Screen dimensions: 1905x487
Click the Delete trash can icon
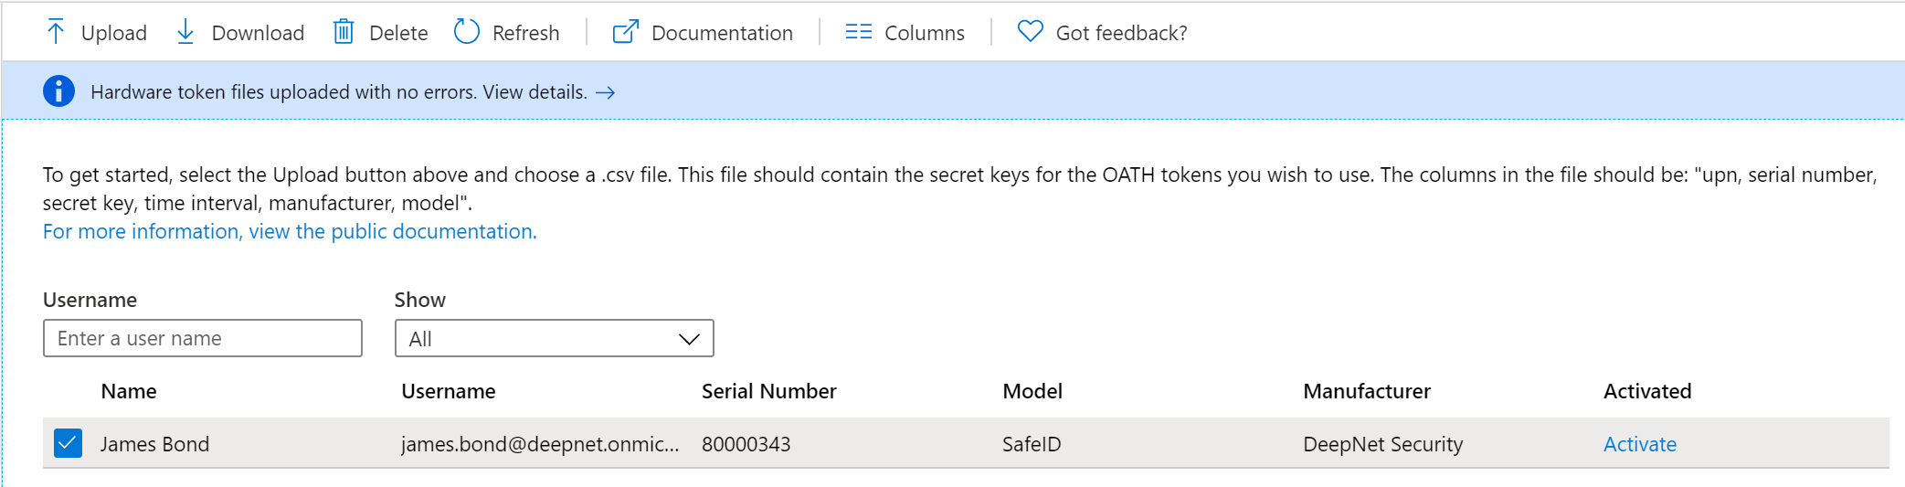(344, 32)
